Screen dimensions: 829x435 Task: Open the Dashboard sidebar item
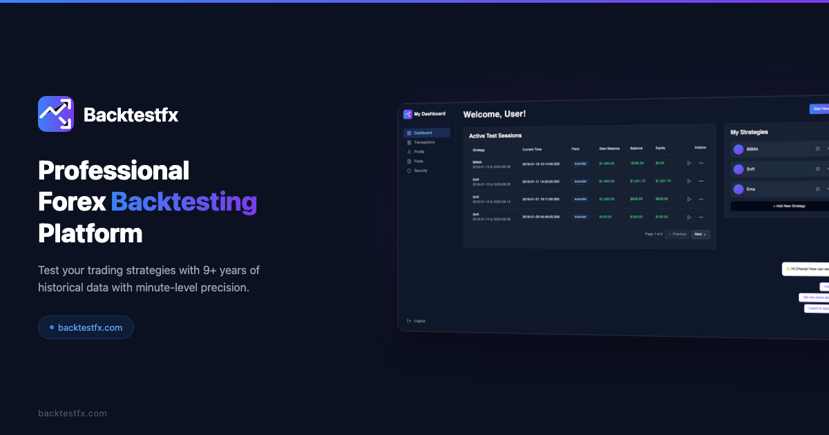(x=427, y=133)
